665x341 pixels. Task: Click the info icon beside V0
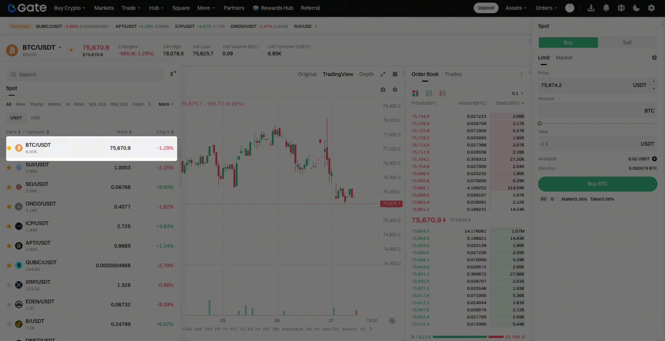[552, 199]
